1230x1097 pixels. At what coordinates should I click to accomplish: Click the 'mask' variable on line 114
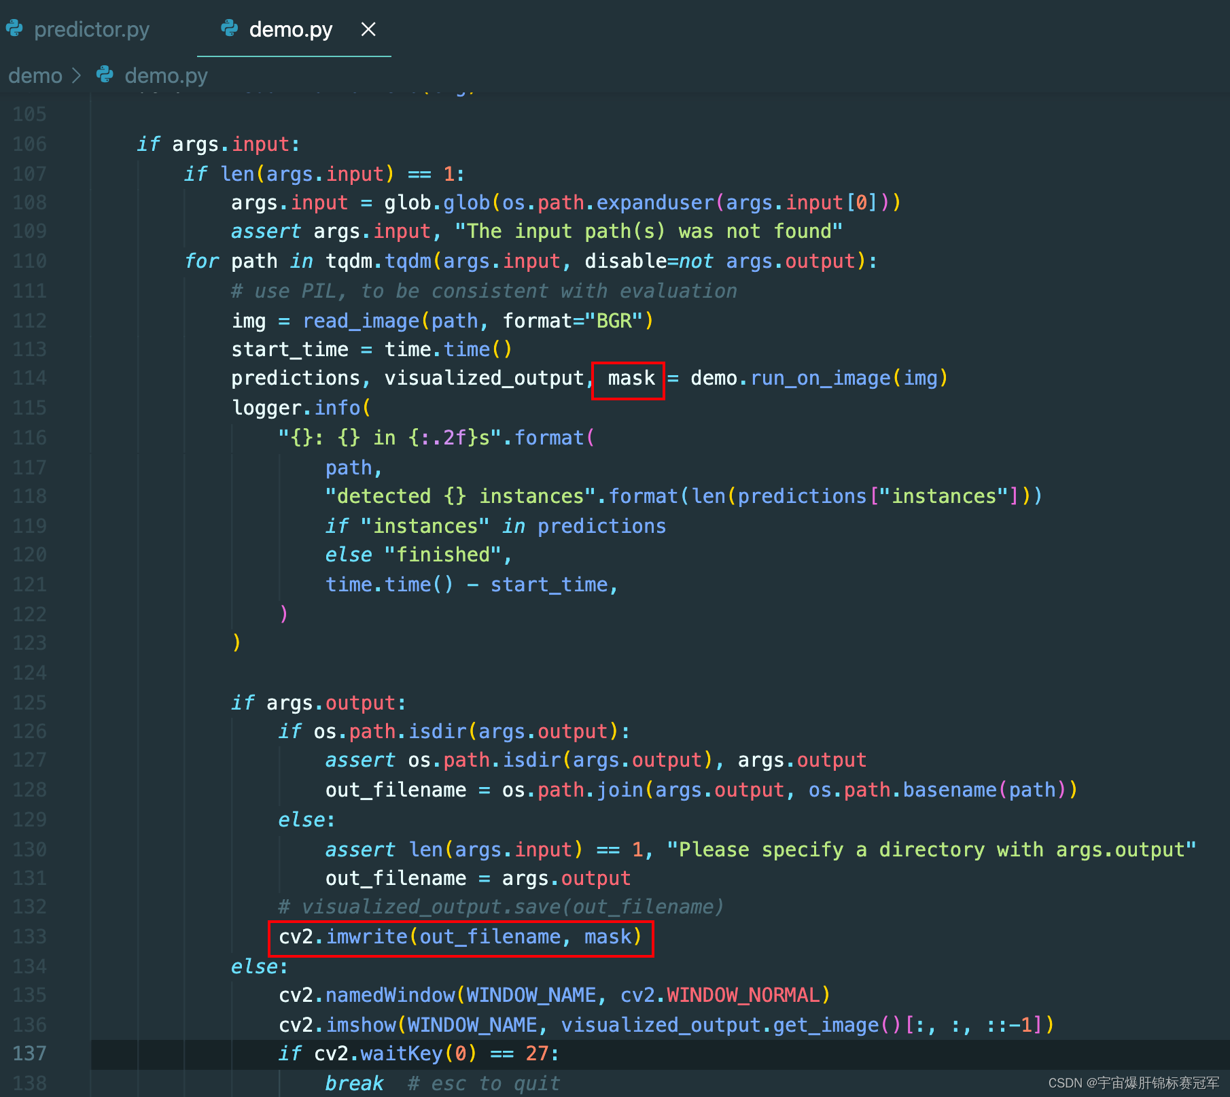point(631,378)
